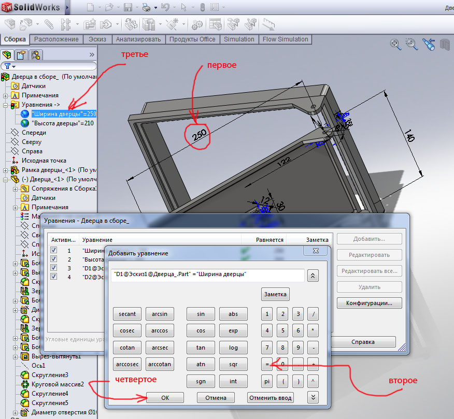Click the Undo arrow icon
Image resolution: width=454 pixels, height=419 pixels.
click(x=165, y=7)
